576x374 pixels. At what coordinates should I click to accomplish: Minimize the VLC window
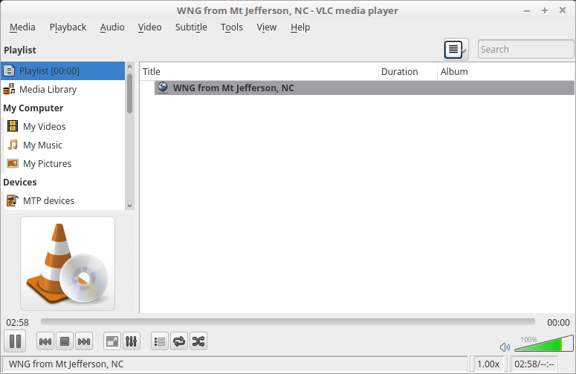pos(527,10)
